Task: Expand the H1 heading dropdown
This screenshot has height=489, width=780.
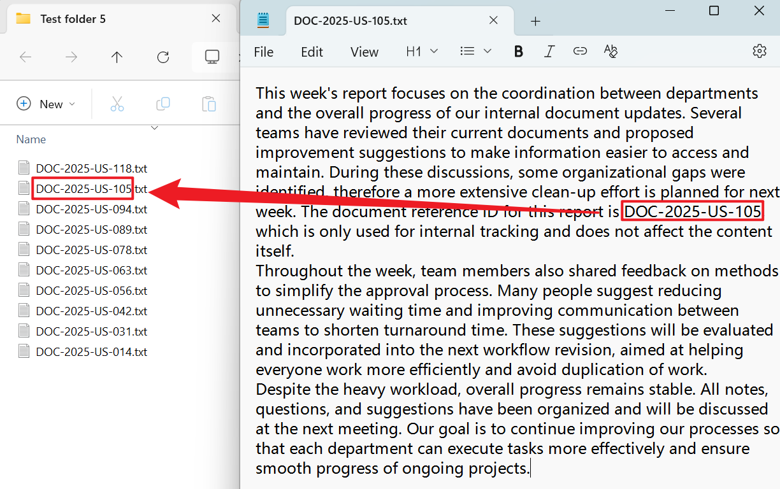Action: [x=422, y=52]
